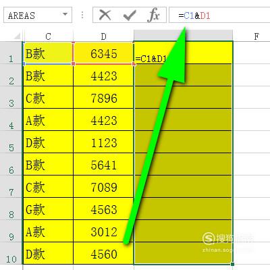Select row 9 header
Viewport: 270px width, 270px height.
[11, 231]
